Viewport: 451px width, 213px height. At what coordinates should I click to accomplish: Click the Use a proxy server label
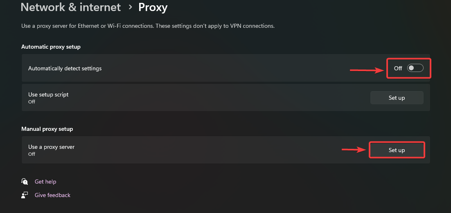(x=51, y=147)
